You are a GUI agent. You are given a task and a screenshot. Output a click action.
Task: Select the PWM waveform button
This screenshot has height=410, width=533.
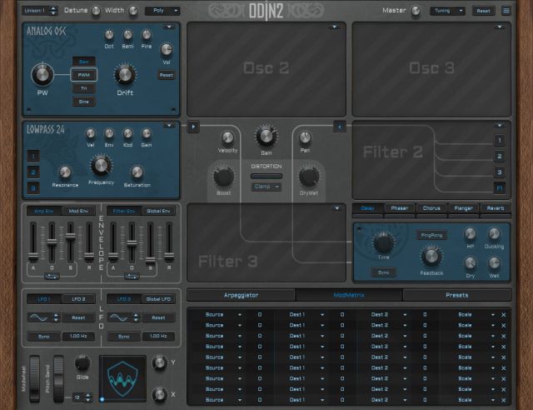[x=83, y=75]
